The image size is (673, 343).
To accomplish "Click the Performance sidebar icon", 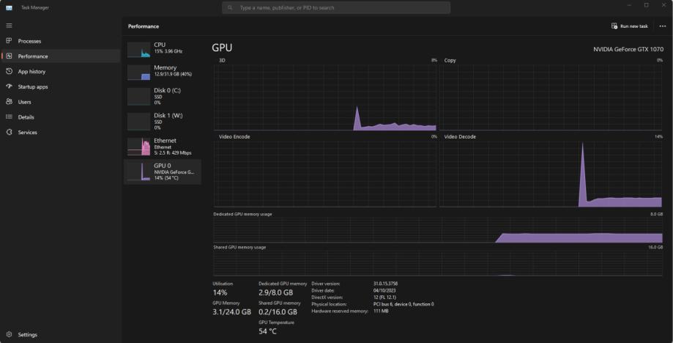I will click(x=9, y=56).
